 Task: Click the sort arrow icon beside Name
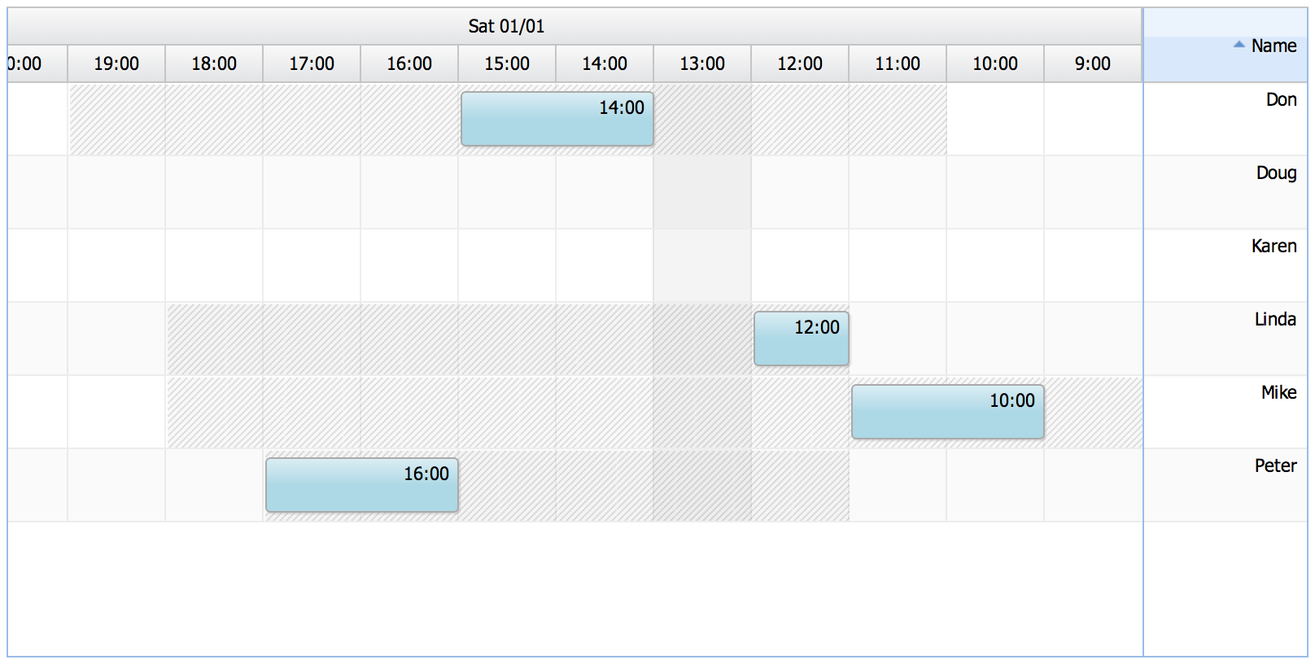pyautogui.click(x=1239, y=45)
